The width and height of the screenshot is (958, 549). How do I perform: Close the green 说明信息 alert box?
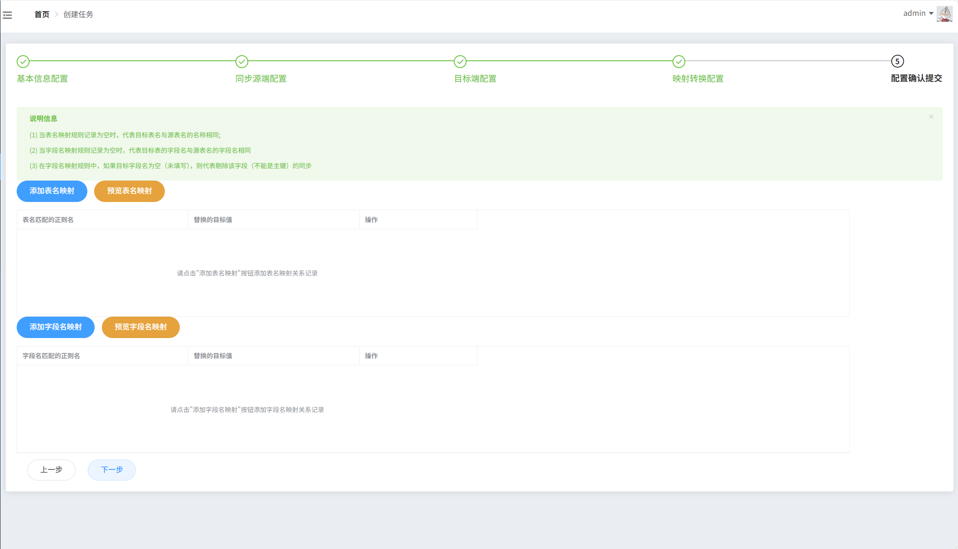tap(931, 116)
